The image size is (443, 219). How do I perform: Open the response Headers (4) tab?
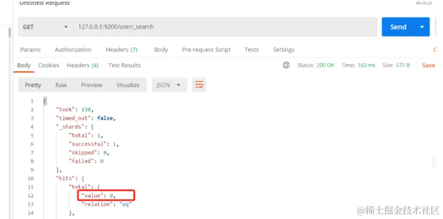tap(83, 65)
